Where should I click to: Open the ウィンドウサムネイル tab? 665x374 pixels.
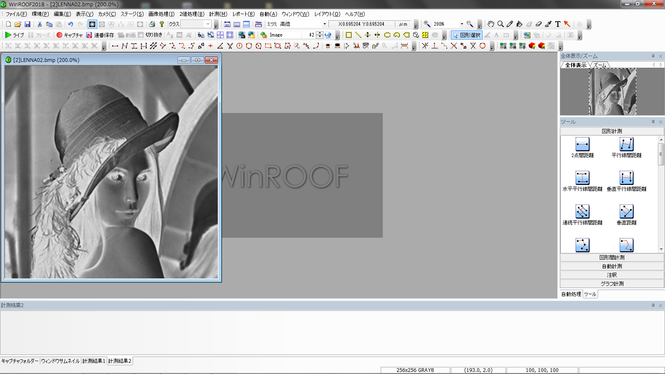pos(60,361)
